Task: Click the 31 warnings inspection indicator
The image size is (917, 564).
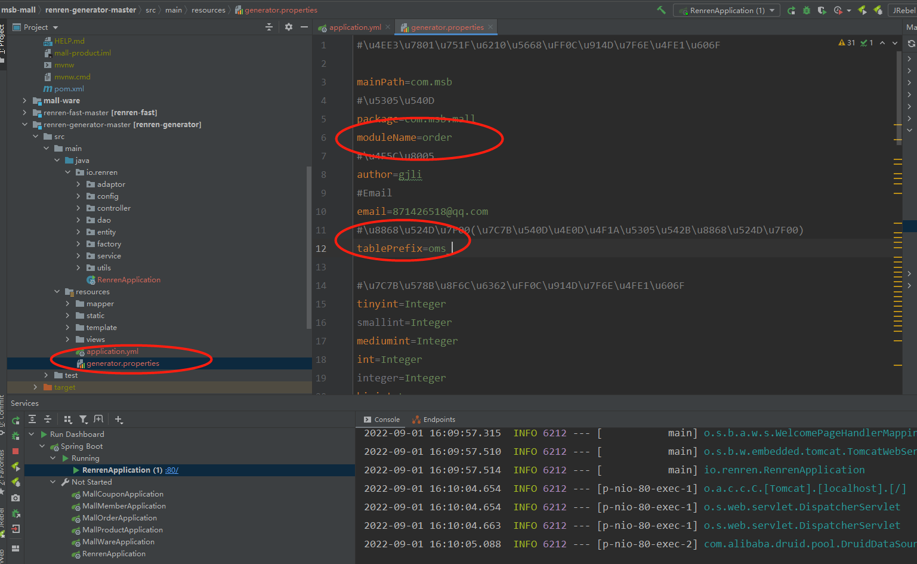Action: coord(847,43)
